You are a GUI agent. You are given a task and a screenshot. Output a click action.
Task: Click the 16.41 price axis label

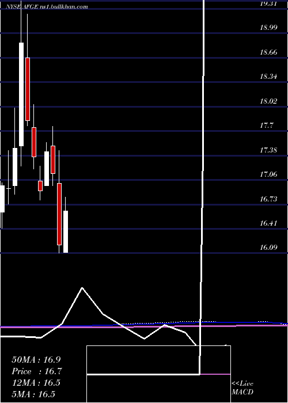pyautogui.click(x=269, y=223)
